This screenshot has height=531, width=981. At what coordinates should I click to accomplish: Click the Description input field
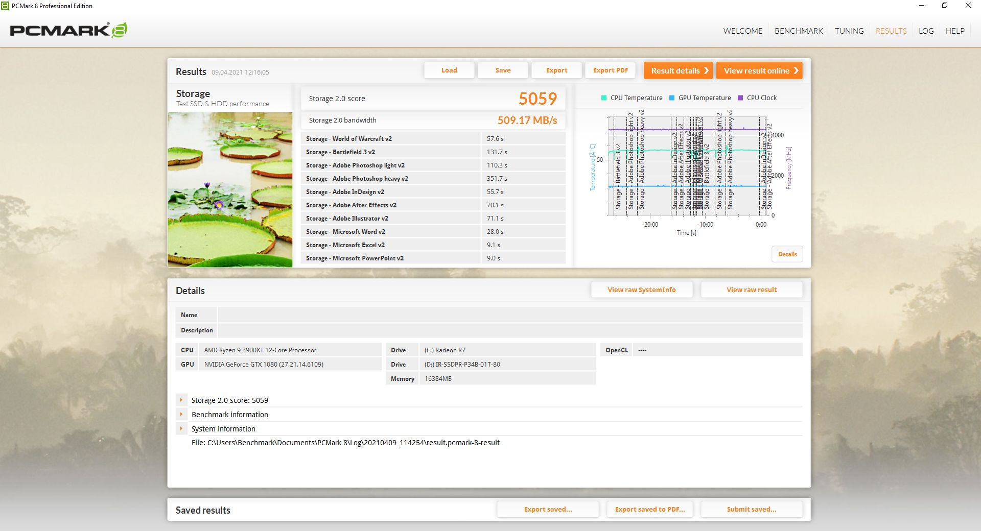pos(510,330)
